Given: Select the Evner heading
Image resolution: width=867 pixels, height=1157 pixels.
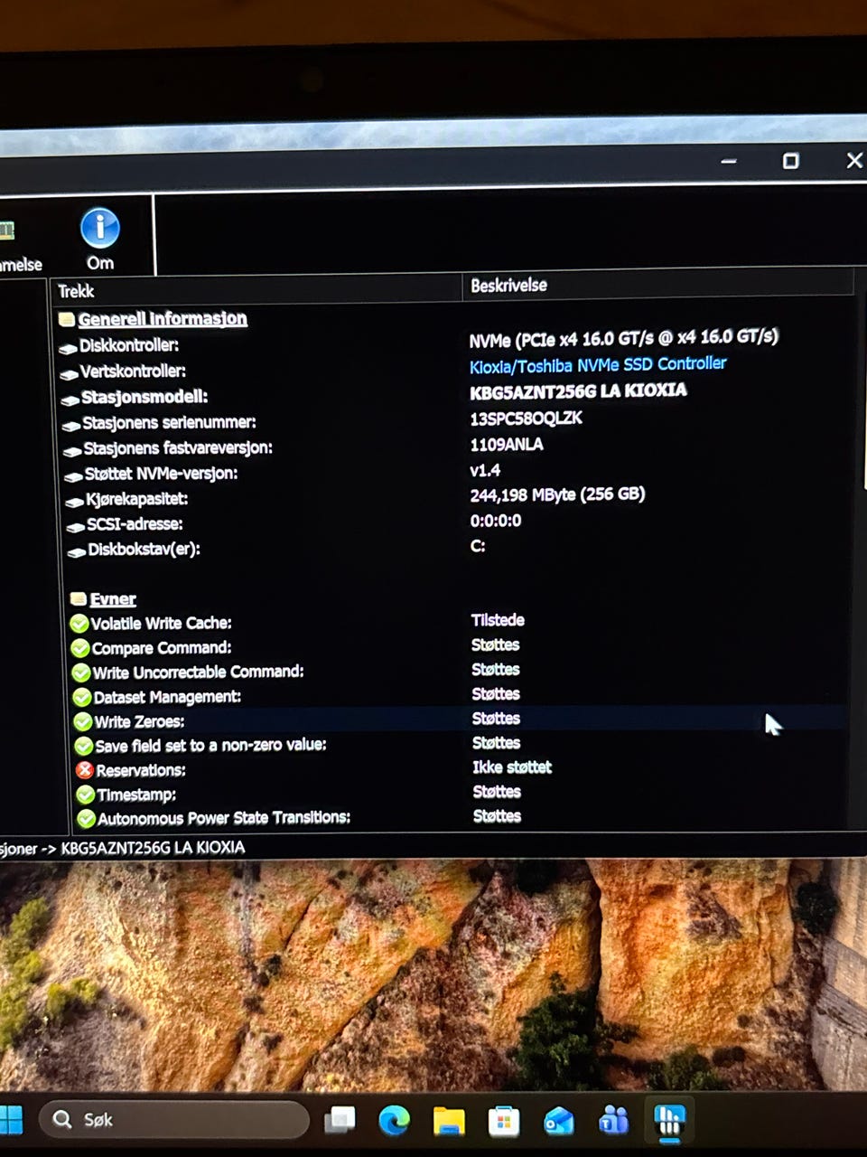Looking at the screenshot, I should pyautogui.click(x=113, y=599).
